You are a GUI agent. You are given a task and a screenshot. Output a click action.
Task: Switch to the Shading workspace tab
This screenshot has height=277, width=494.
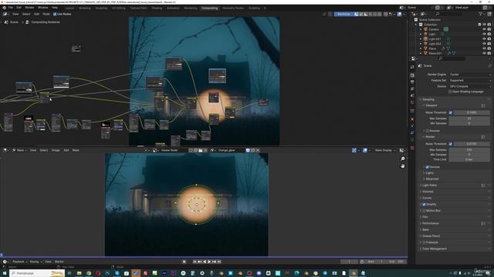click(157, 8)
